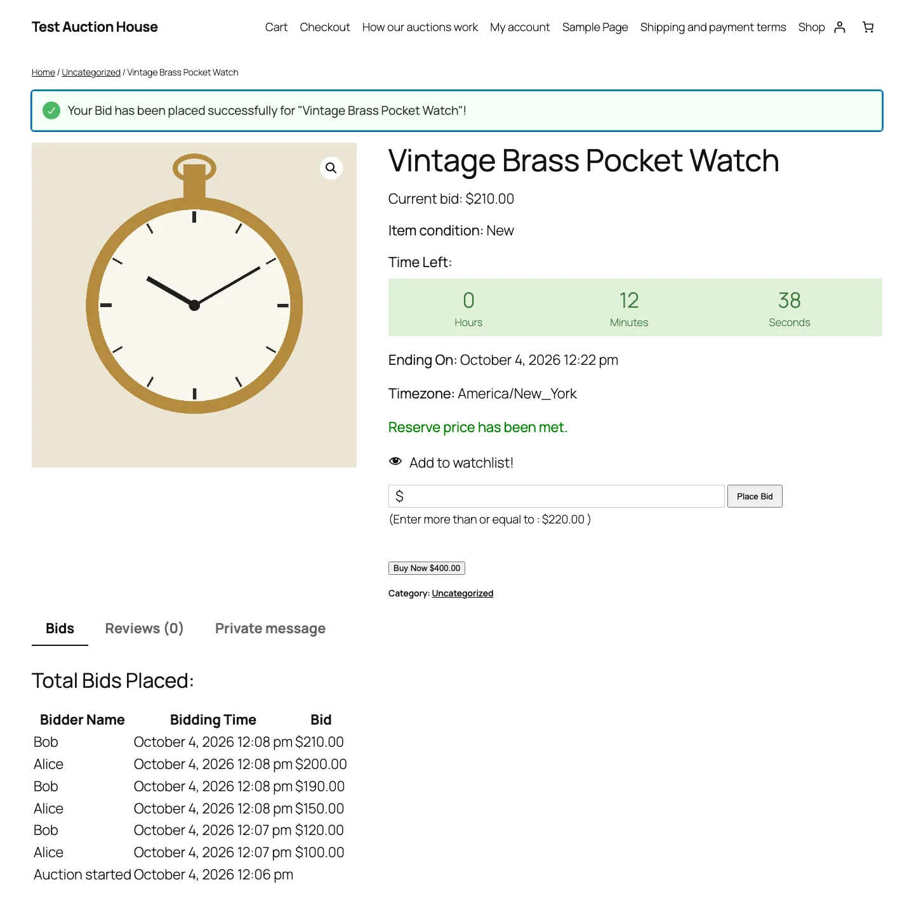
Task: Open My account page
Action: click(x=520, y=27)
